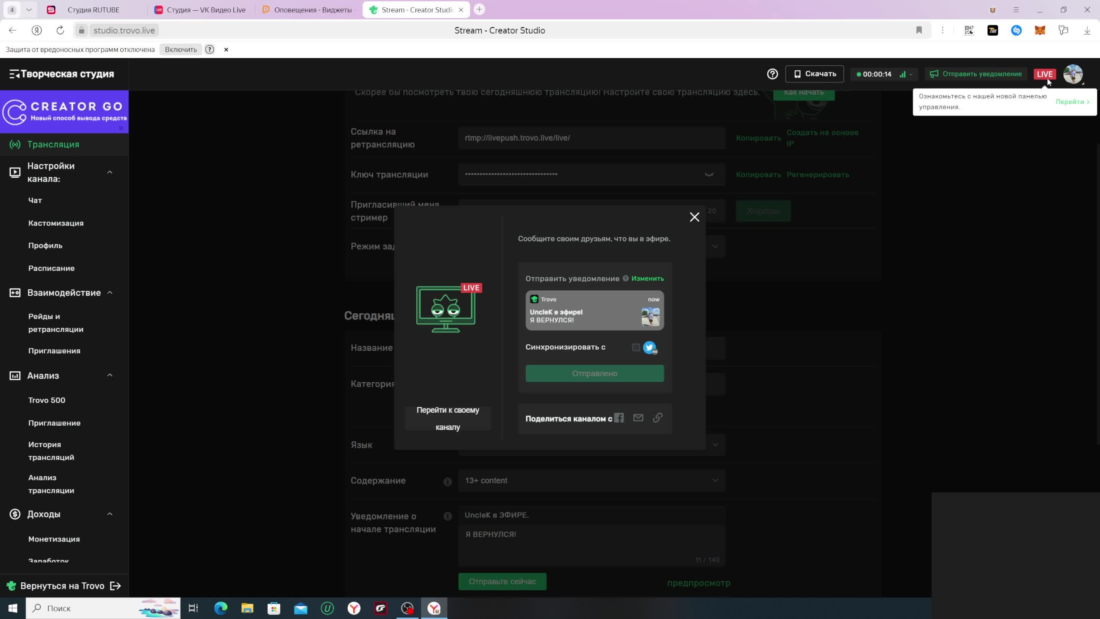The width and height of the screenshot is (1100, 619).
Task: Open Профиль in sidebar
Action: [x=45, y=246]
